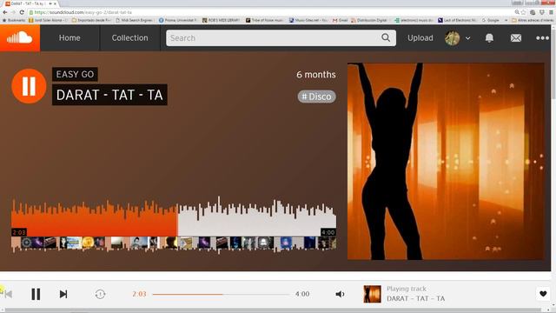556x313 pixels.
Task: Toggle repeat in the bottom player
Action: (100, 294)
